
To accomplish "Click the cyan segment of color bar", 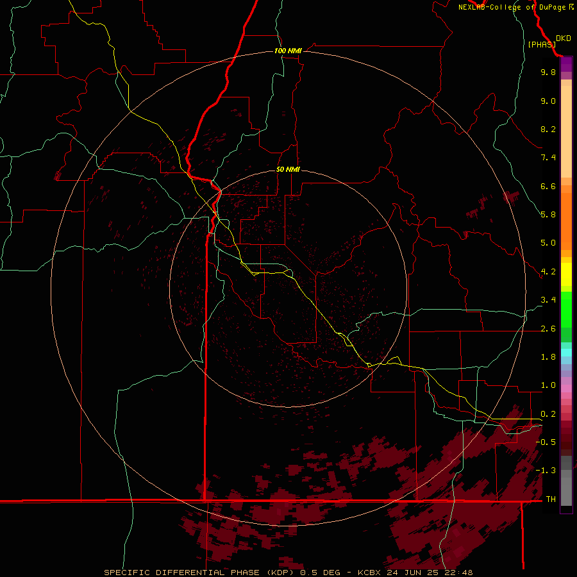I will click(566, 353).
